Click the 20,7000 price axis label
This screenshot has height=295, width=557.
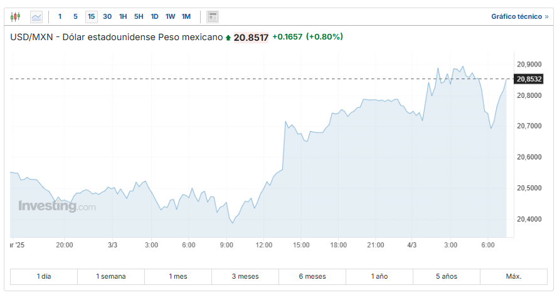529,126
